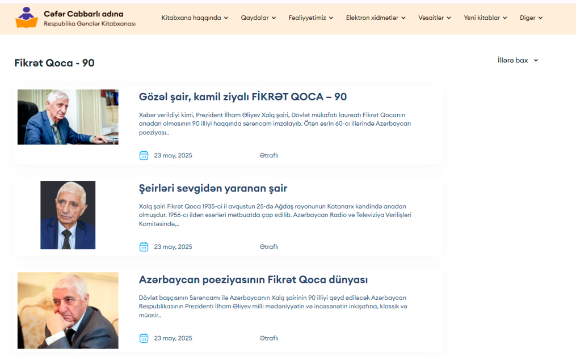The width and height of the screenshot is (576, 357).
Task: Expand the İllərə bax dropdown
Action: (x=518, y=60)
